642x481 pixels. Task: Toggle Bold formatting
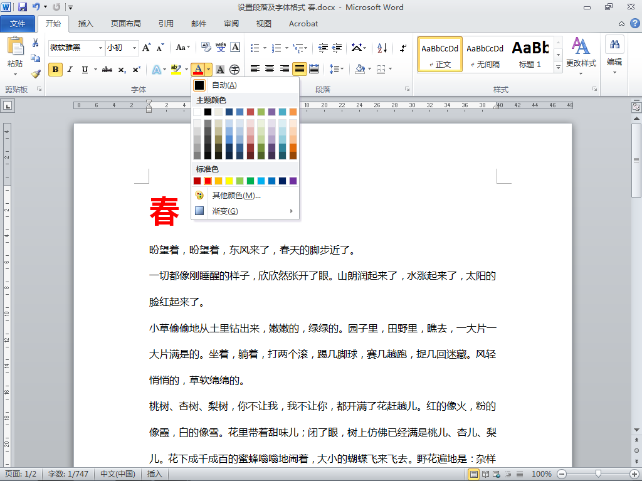pos(55,70)
